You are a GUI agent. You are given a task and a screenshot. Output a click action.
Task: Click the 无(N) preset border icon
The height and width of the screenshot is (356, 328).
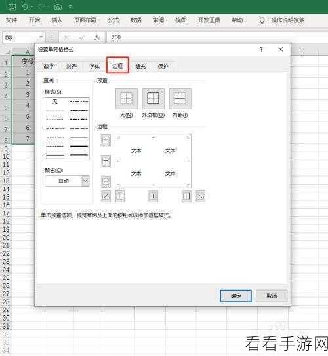tap(127, 99)
